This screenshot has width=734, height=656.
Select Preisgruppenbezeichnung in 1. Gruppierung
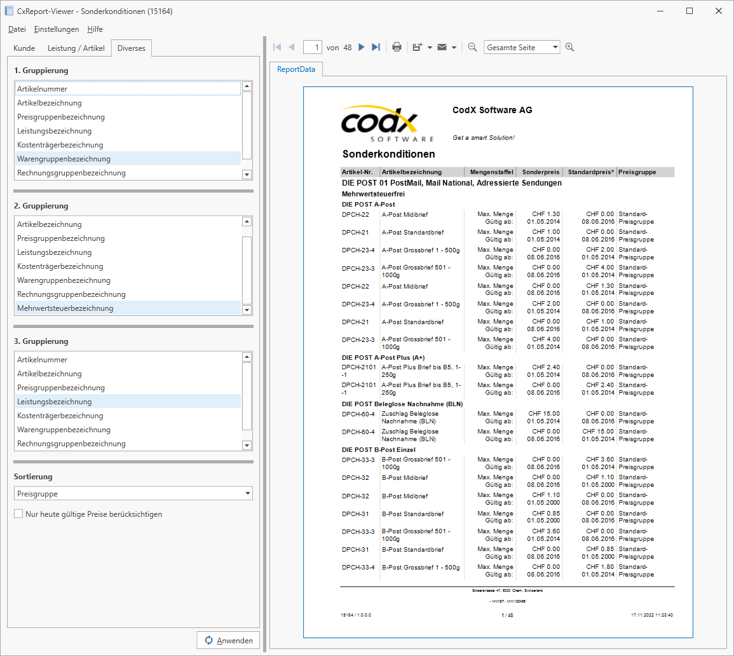(128, 116)
